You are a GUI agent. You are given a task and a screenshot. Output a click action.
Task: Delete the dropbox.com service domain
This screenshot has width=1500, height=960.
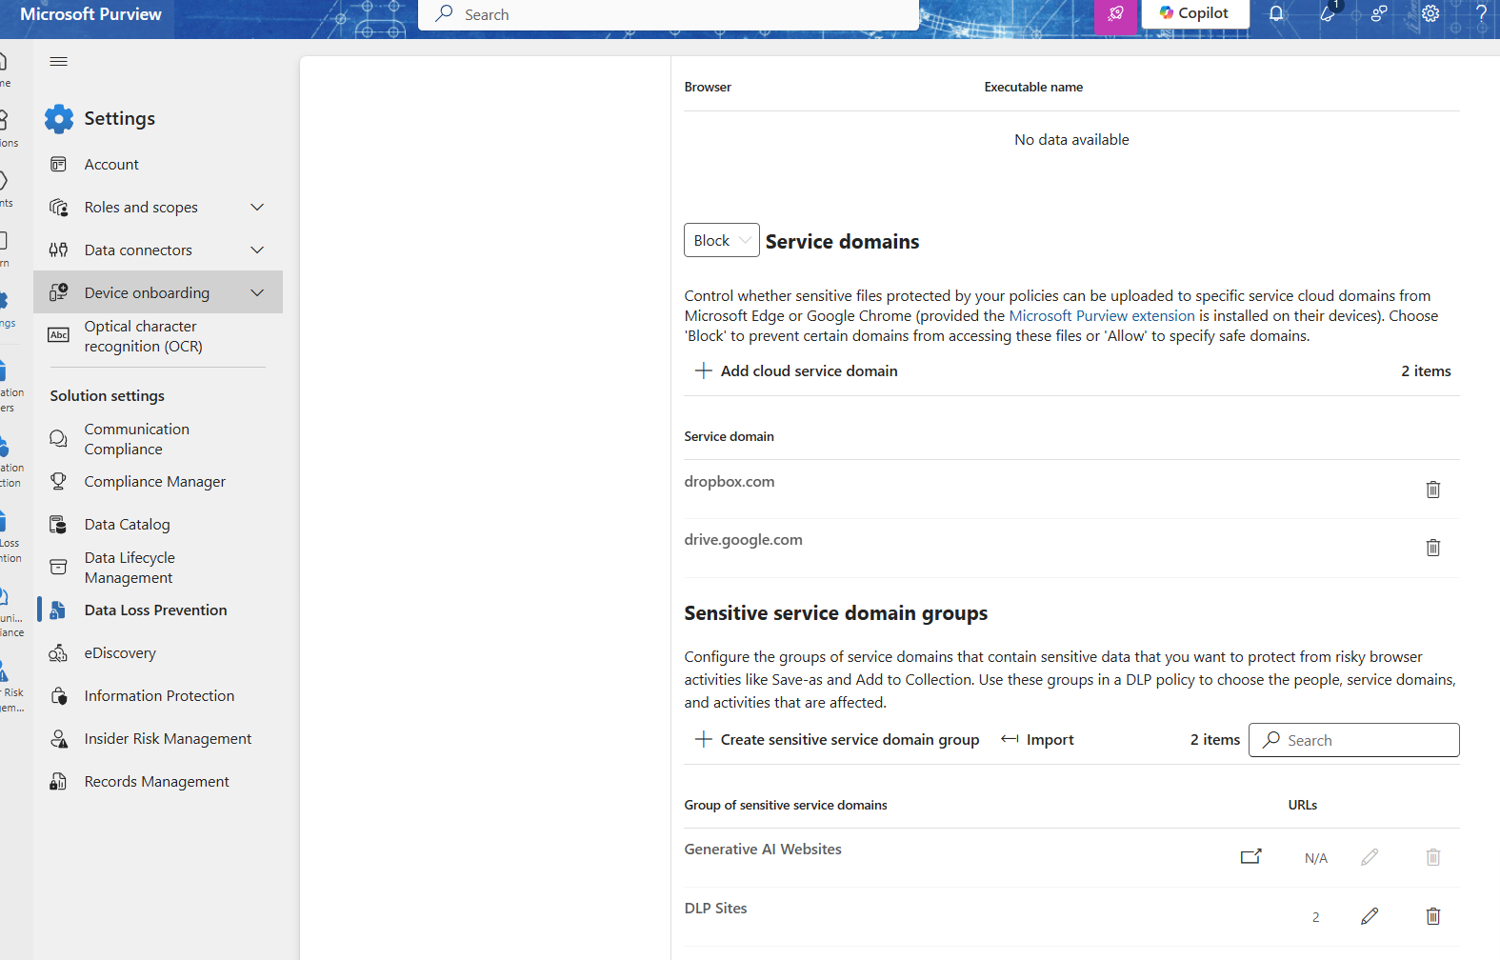point(1432,490)
